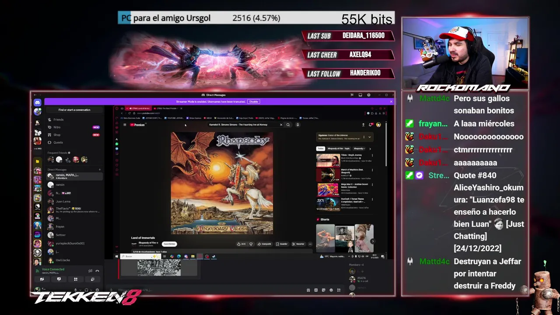Open the Discord soundboard button

(x=93, y=279)
